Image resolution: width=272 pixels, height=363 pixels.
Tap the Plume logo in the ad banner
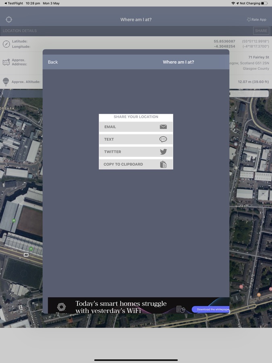pos(61,307)
